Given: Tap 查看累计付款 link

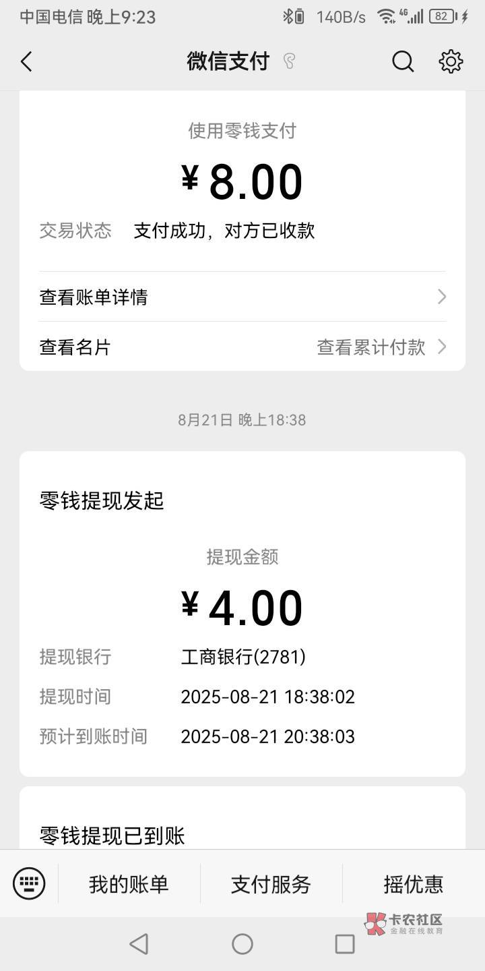Looking at the screenshot, I should coord(371,347).
